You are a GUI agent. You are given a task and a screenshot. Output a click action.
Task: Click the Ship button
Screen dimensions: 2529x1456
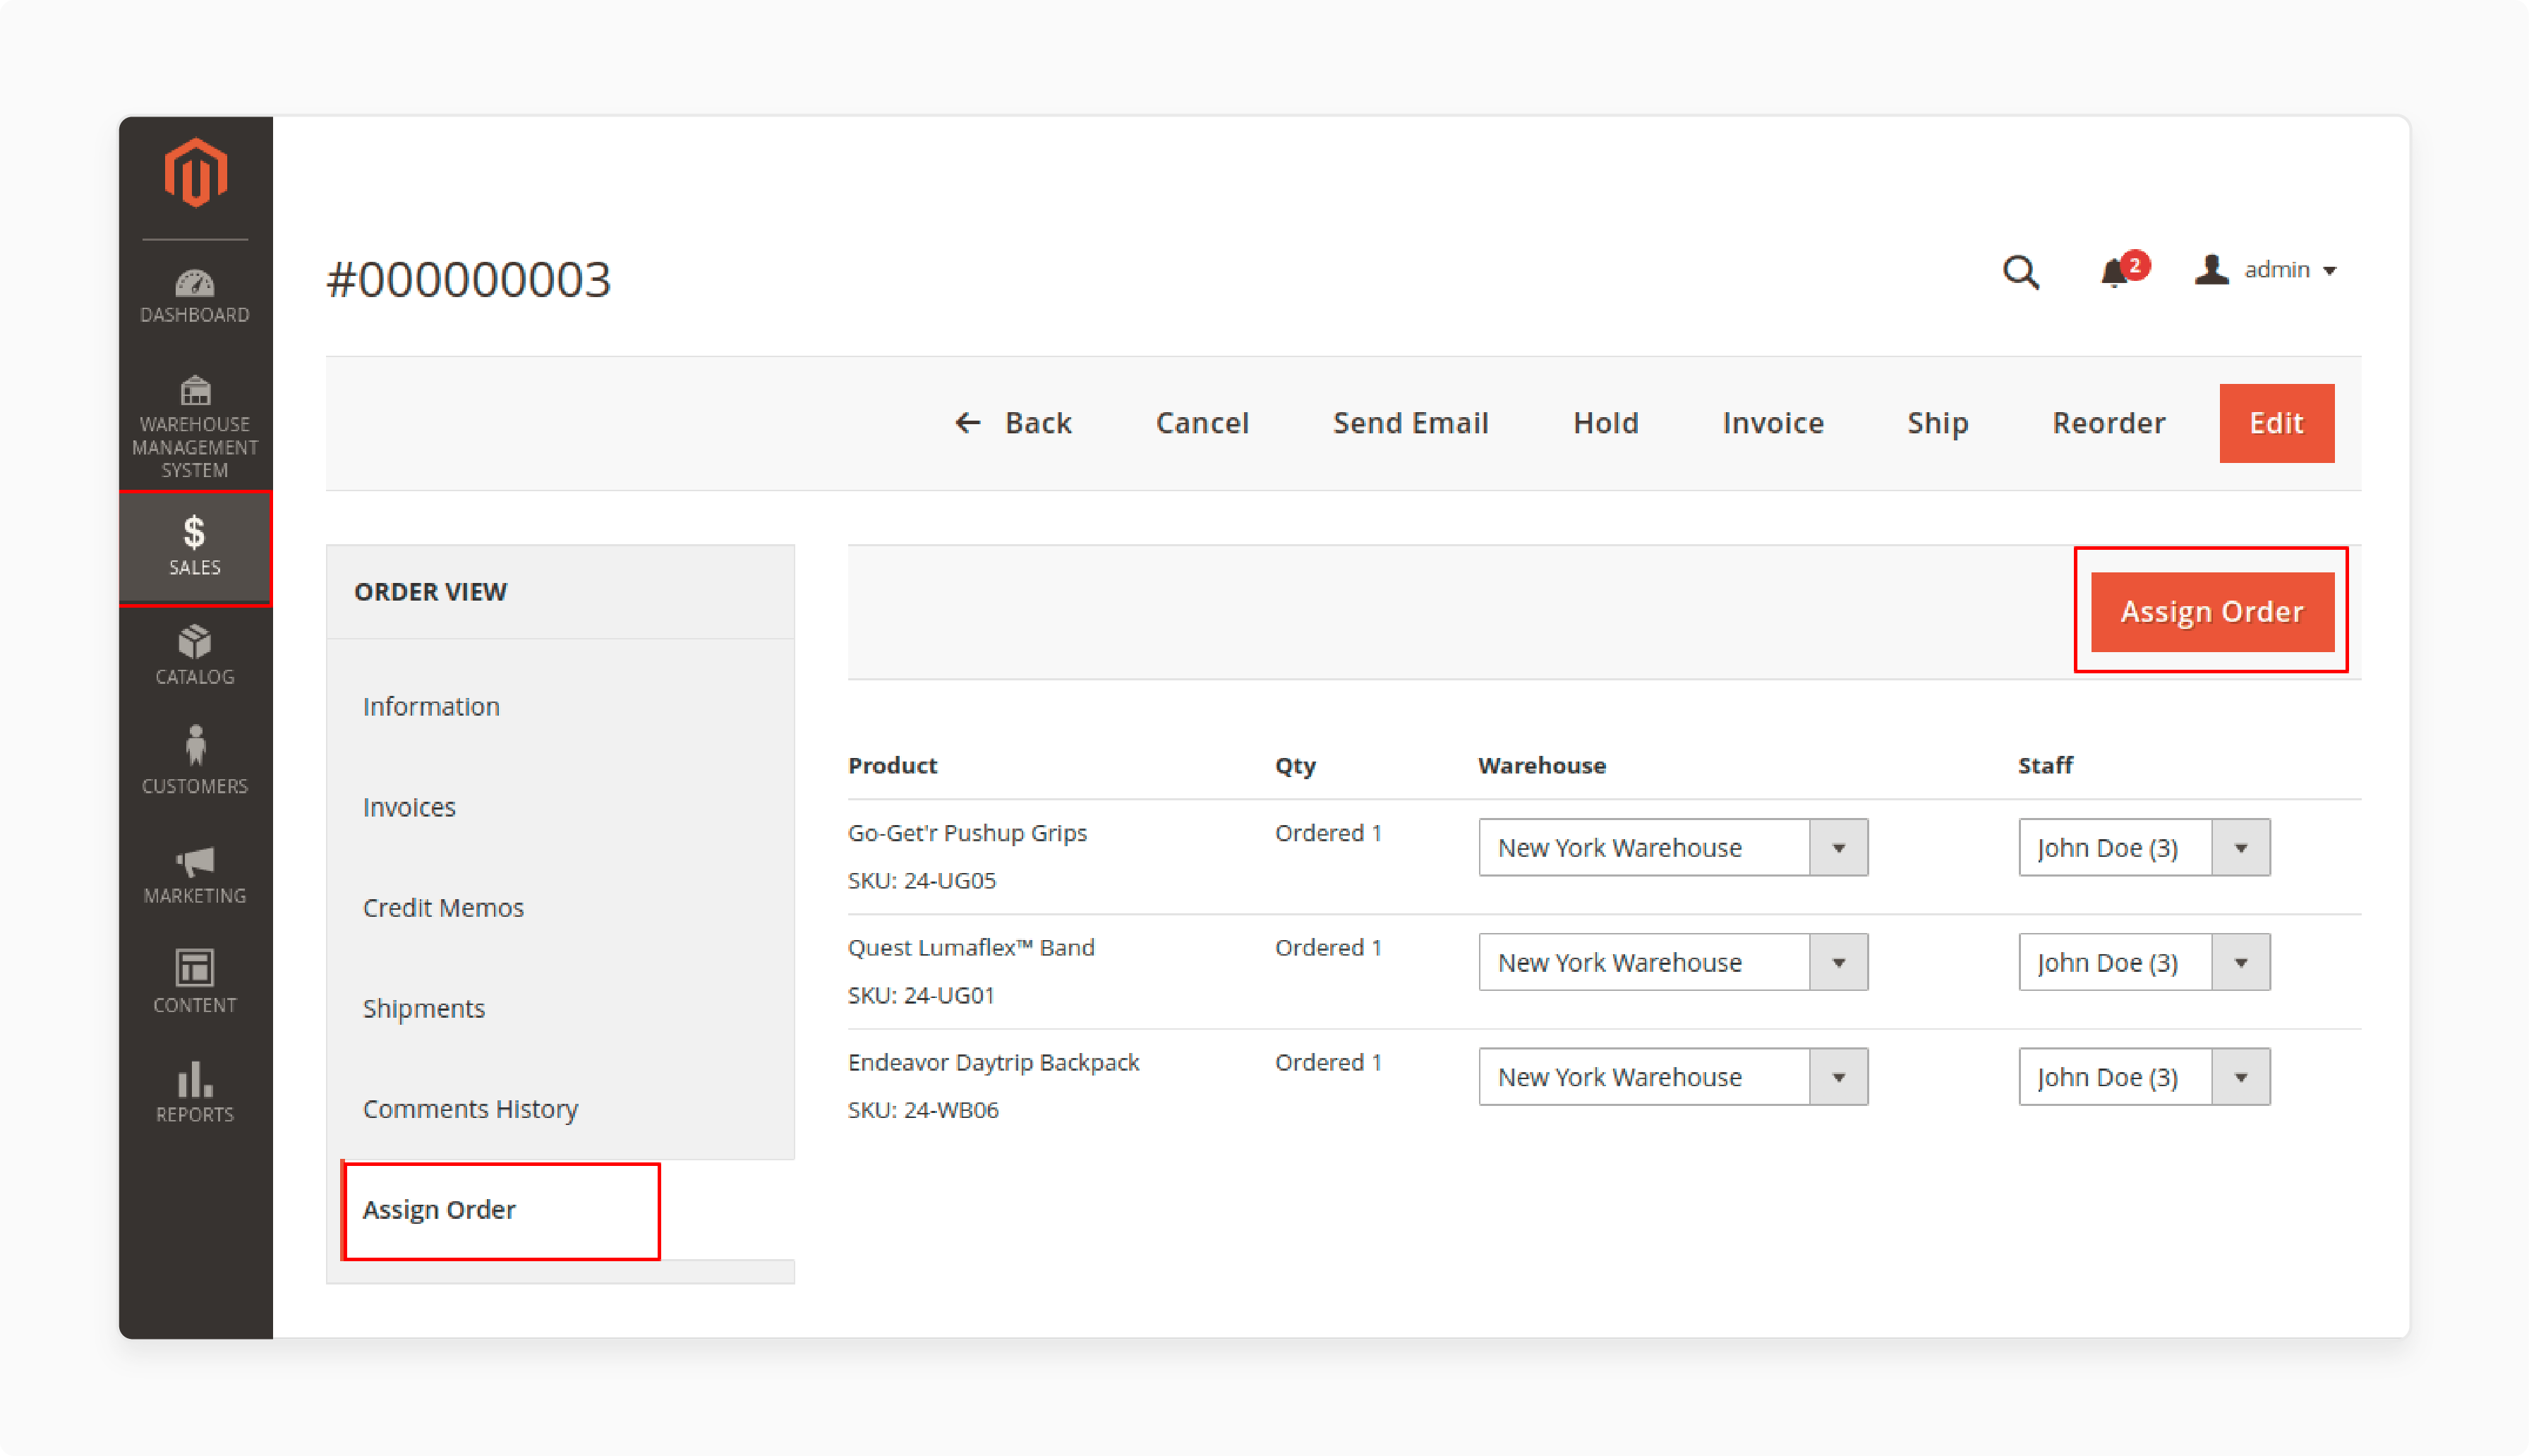point(1937,423)
